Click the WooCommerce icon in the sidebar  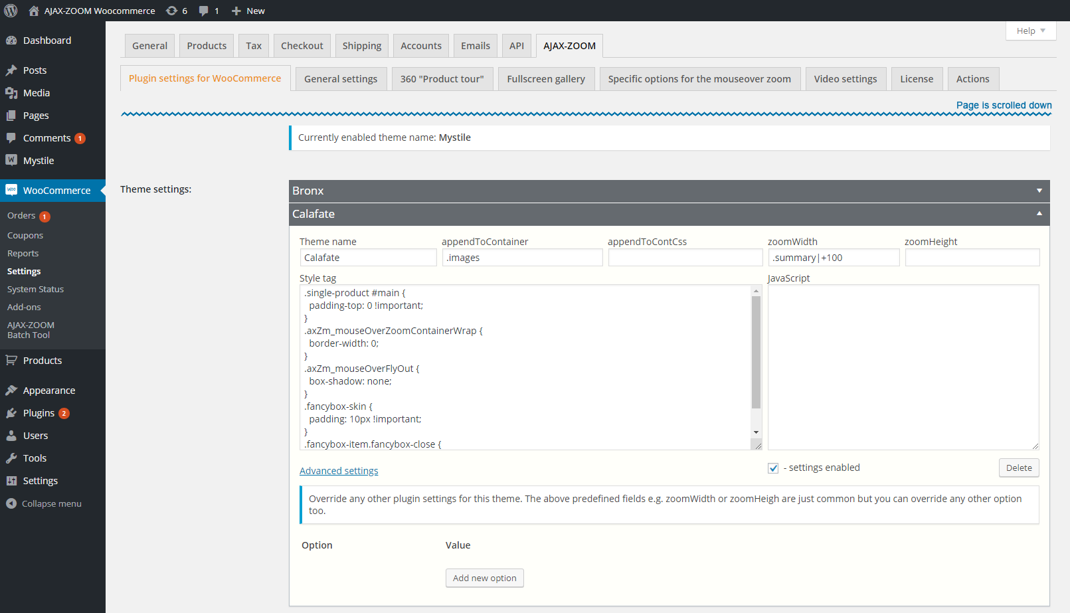coord(11,190)
